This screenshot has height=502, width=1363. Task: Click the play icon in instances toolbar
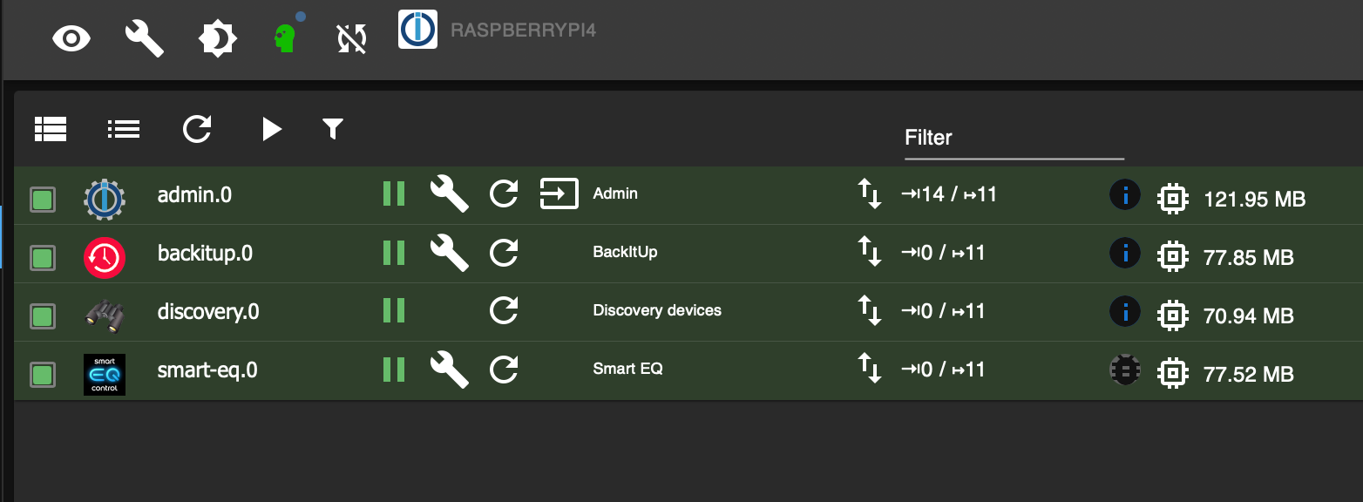click(272, 129)
